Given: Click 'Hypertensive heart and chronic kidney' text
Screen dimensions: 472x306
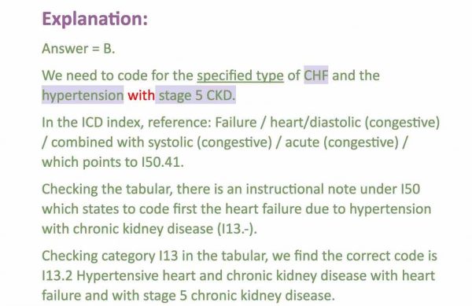Looking at the screenshot, I should (197, 276).
